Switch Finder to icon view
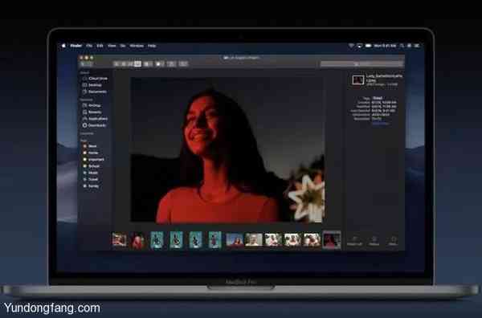 pos(116,64)
